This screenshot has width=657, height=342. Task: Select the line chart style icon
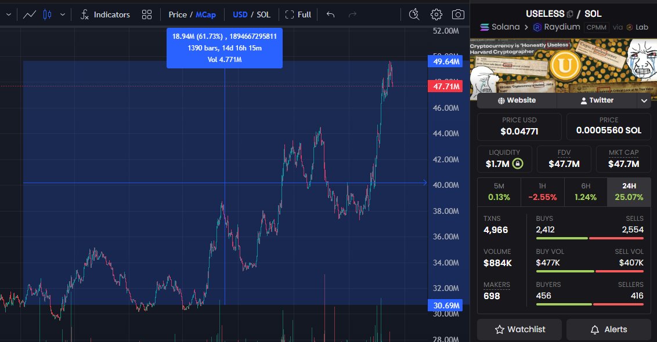click(30, 14)
